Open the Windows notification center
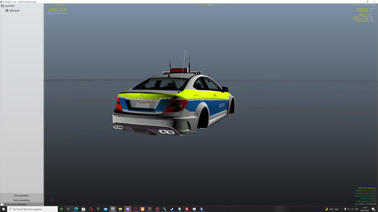The height and width of the screenshot is (212, 378). pyautogui.click(x=373, y=209)
